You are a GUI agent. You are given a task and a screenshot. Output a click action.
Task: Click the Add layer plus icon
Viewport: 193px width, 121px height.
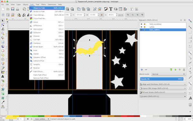[x=142, y=70]
